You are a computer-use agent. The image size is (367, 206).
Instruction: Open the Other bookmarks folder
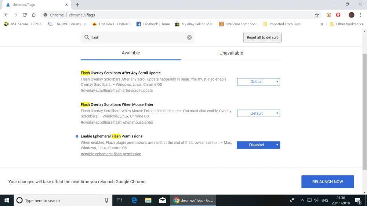coord(346,24)
